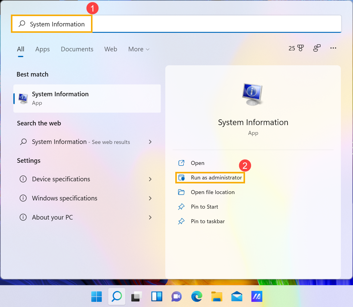Click Run as administrator
353x307 pixels.
click(x=210, y=178)
